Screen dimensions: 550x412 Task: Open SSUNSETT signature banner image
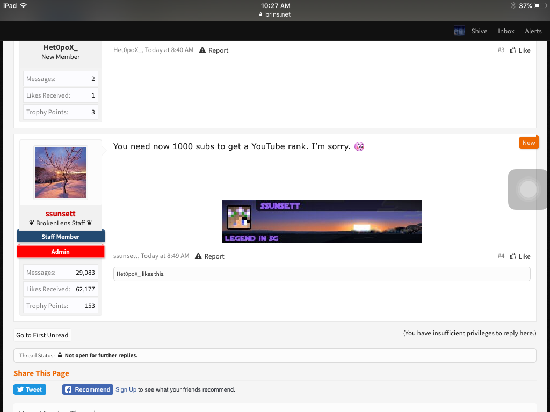click(322, 222)
